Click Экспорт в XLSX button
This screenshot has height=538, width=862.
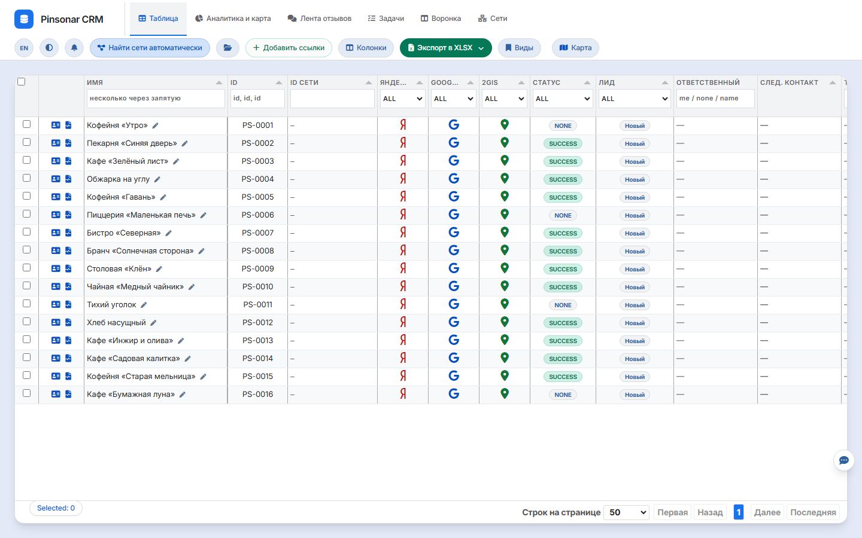point(446,48)
